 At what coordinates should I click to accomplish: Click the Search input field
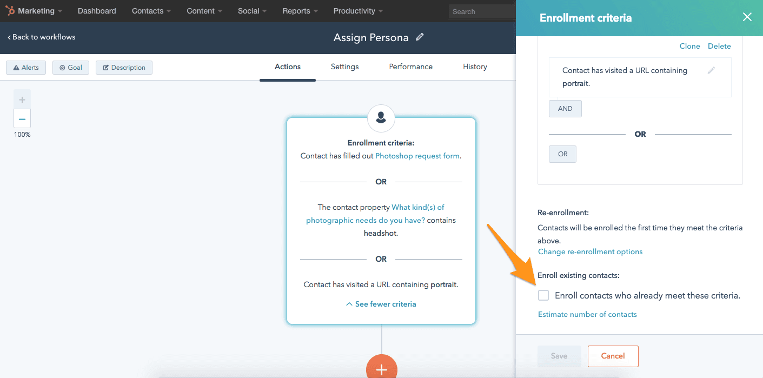click(x=481, y=11)
